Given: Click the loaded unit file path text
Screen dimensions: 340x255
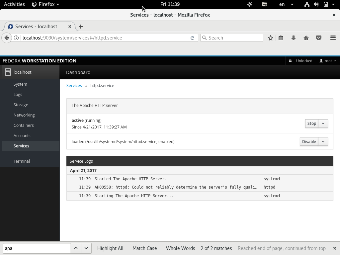Looking at the screenshot, I should 123,141.
